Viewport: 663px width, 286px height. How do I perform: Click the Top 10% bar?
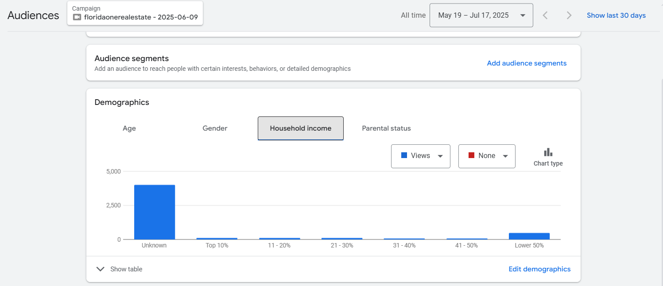click(217, 239)
